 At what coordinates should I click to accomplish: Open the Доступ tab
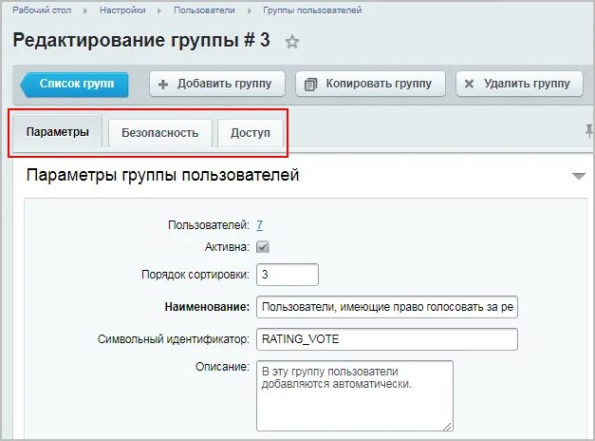pos(251,133)
